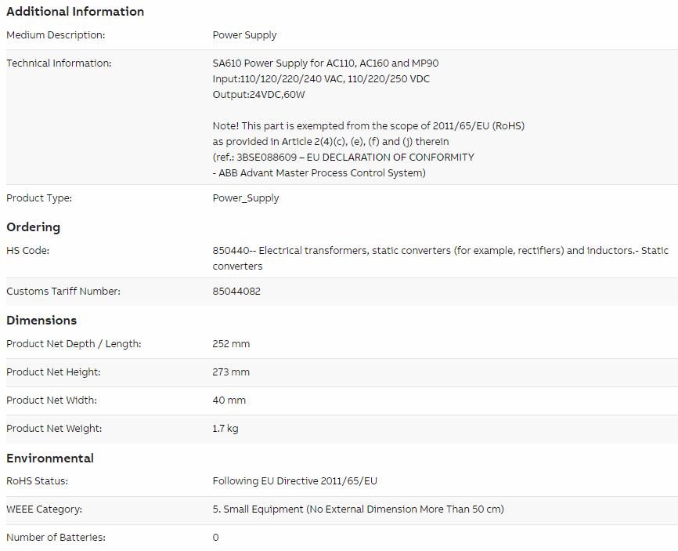Screen dimensions: 678x551
Task: Select the 40 mm width value
Action: point(229,400)
